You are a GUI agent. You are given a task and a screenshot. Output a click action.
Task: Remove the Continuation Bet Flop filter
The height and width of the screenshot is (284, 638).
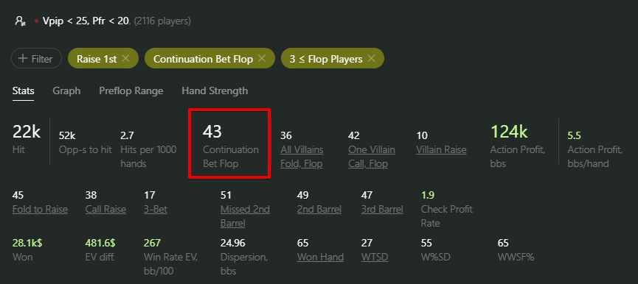[x=262, y=58]
